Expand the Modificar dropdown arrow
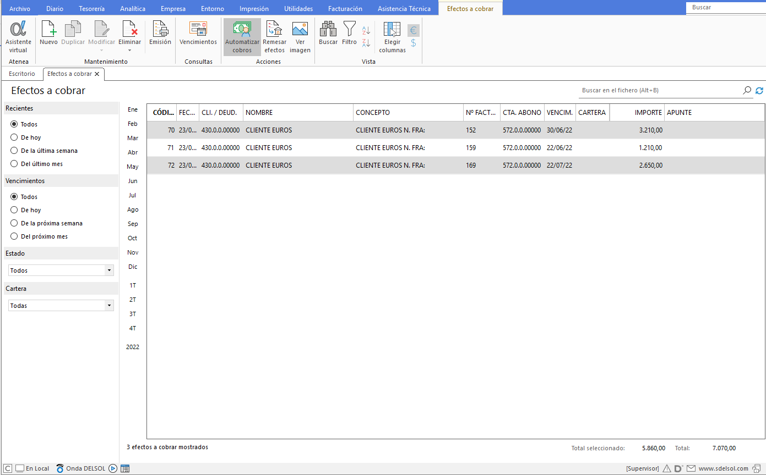Viewport: 766px width, 475px height. coord(102,50)
